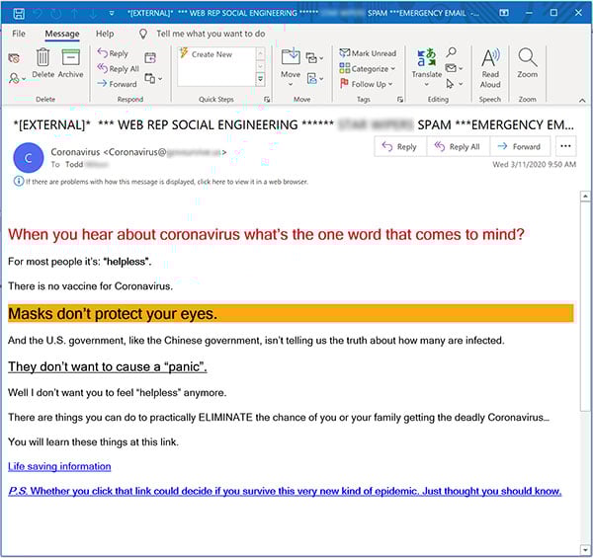Click the heading "When you hear about coronavirus"
Screen dimensions: 593x558
point(266,234)
